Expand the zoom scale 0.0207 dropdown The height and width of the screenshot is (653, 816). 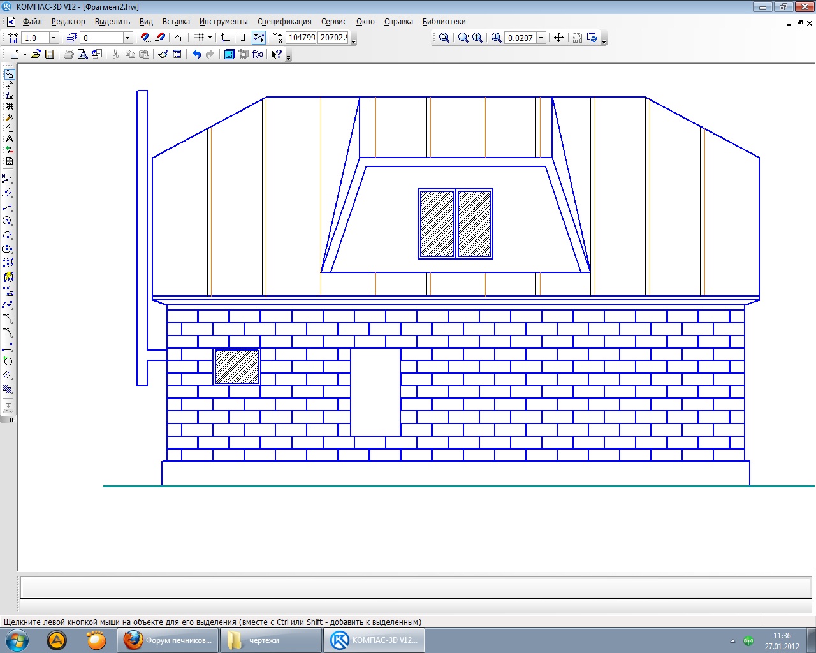coord(541,38)
